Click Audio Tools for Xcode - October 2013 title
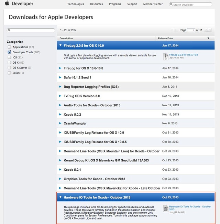This screenshot has height=224, width=220. point(92,105)
